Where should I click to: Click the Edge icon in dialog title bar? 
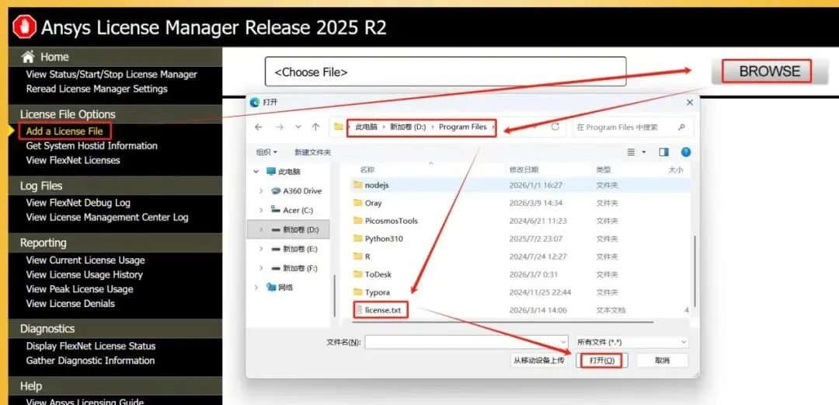(255, 103)
